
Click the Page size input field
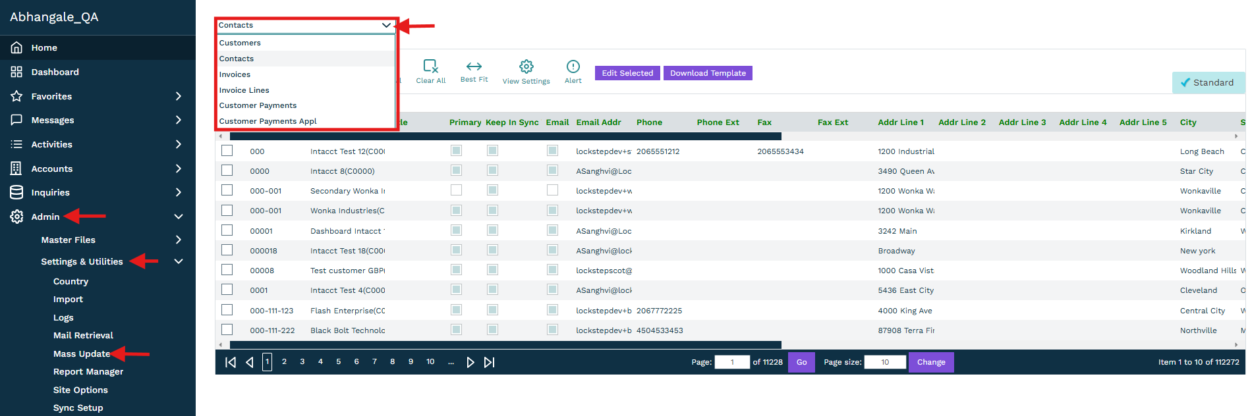click(x=884, y=362)
